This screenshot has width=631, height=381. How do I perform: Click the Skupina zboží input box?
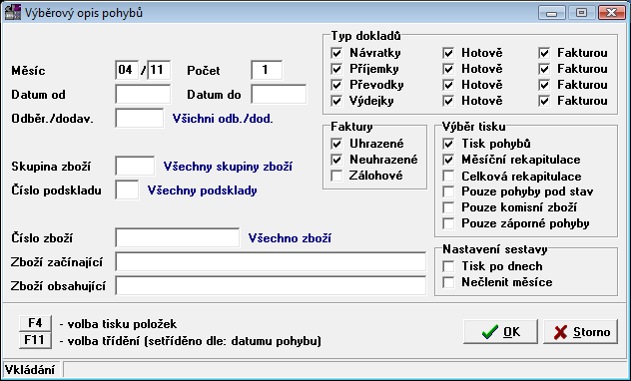pyautogui.click(x=135, y=166)
